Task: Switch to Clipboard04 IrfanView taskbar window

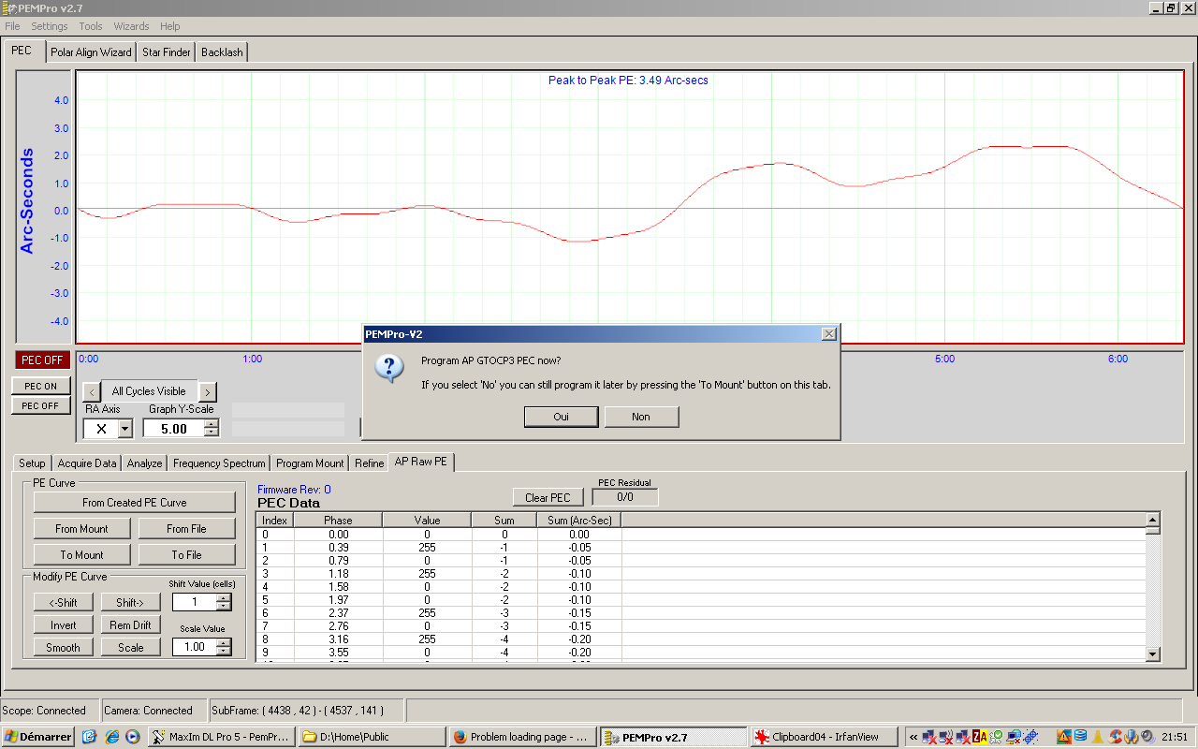Action: click(824, 737)
